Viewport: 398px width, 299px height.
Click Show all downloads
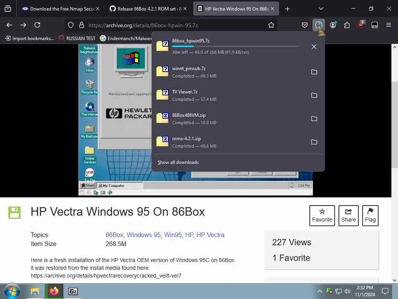[178, 162]
